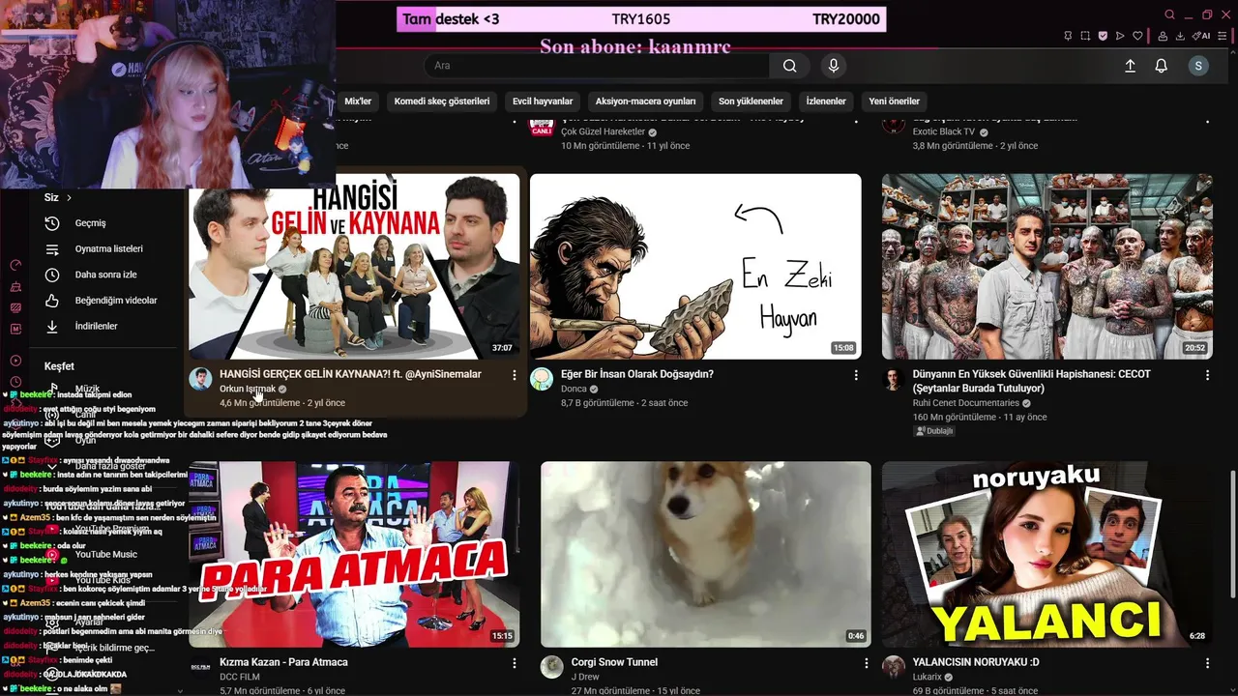Click the AI pin icon in browser toolbar
Screen dimensions: 1238x696
pos(1202,36)
